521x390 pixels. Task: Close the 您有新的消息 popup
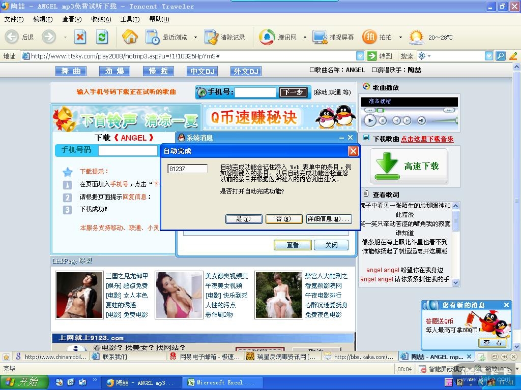coord(506,305)
